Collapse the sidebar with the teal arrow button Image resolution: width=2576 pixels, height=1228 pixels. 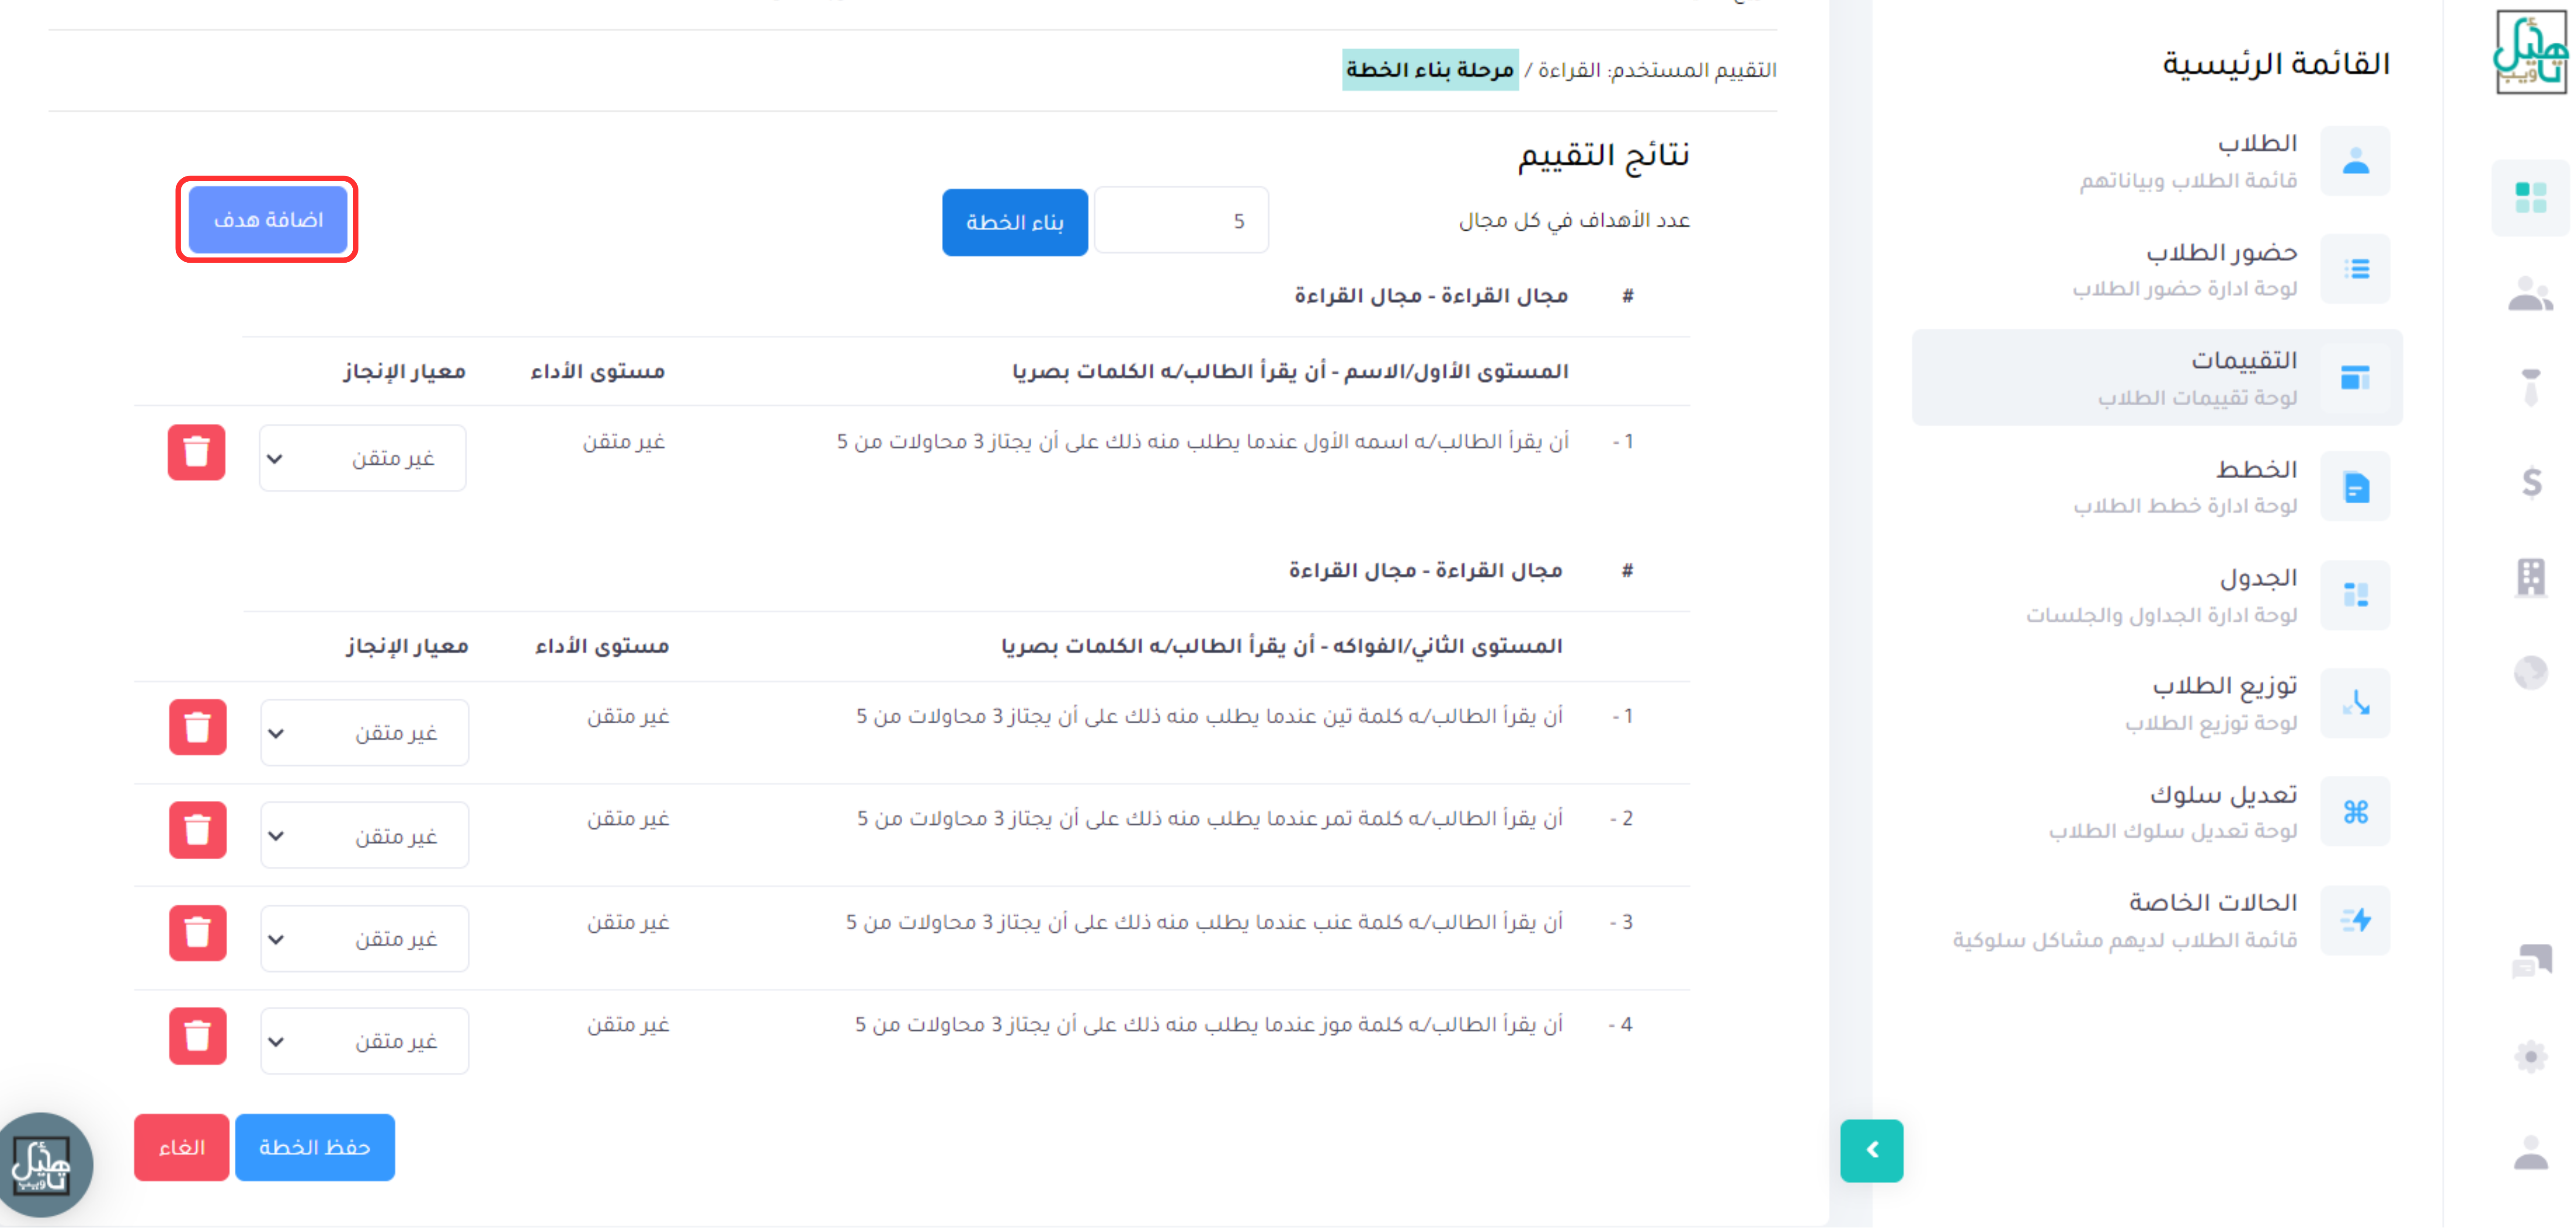[x=1871, y=1150]
